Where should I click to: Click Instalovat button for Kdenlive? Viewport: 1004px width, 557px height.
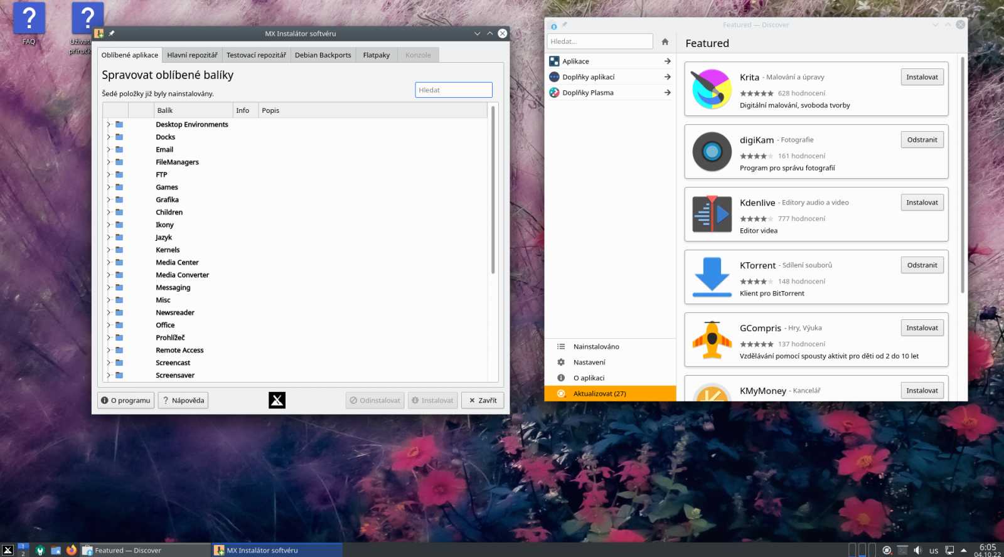[922, 203]
